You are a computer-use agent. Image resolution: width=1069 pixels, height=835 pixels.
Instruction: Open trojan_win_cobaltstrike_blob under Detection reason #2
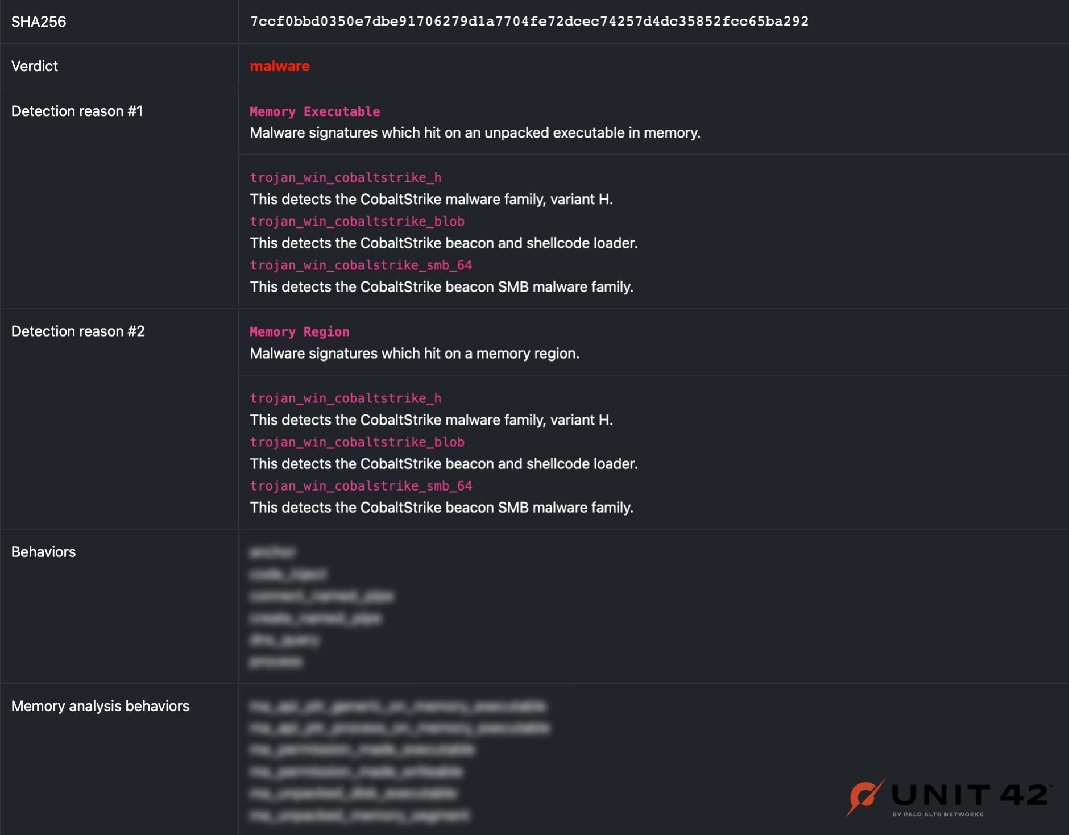[357, 442]
